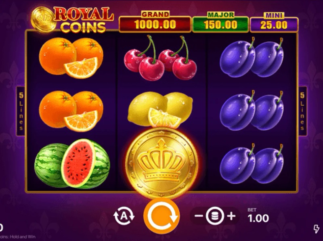Decrease bet with the minus button
This screenshot has height=241, width=323.
pyautogui.click(x=199, y=216)
